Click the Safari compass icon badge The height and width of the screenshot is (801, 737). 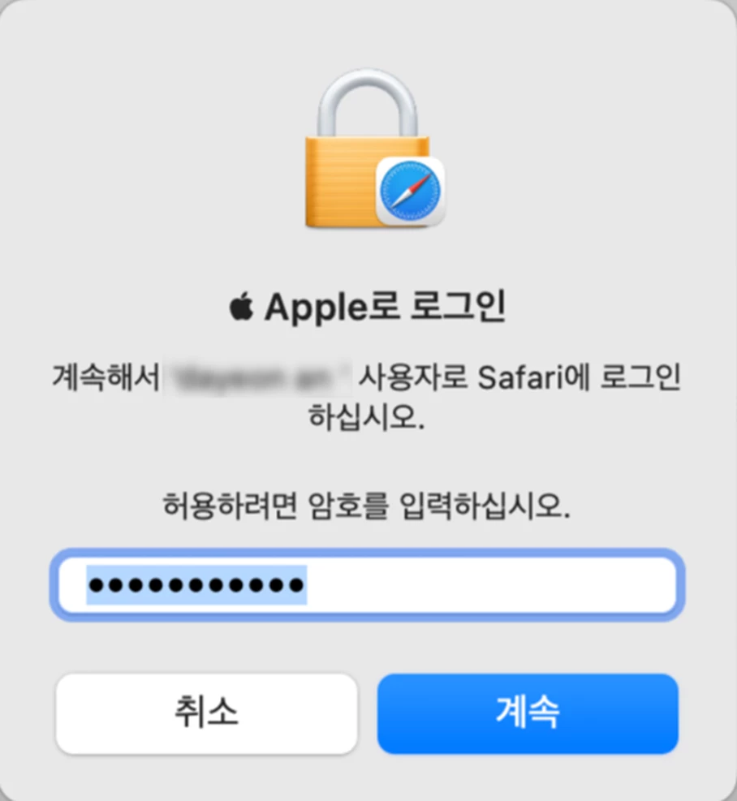411,192
